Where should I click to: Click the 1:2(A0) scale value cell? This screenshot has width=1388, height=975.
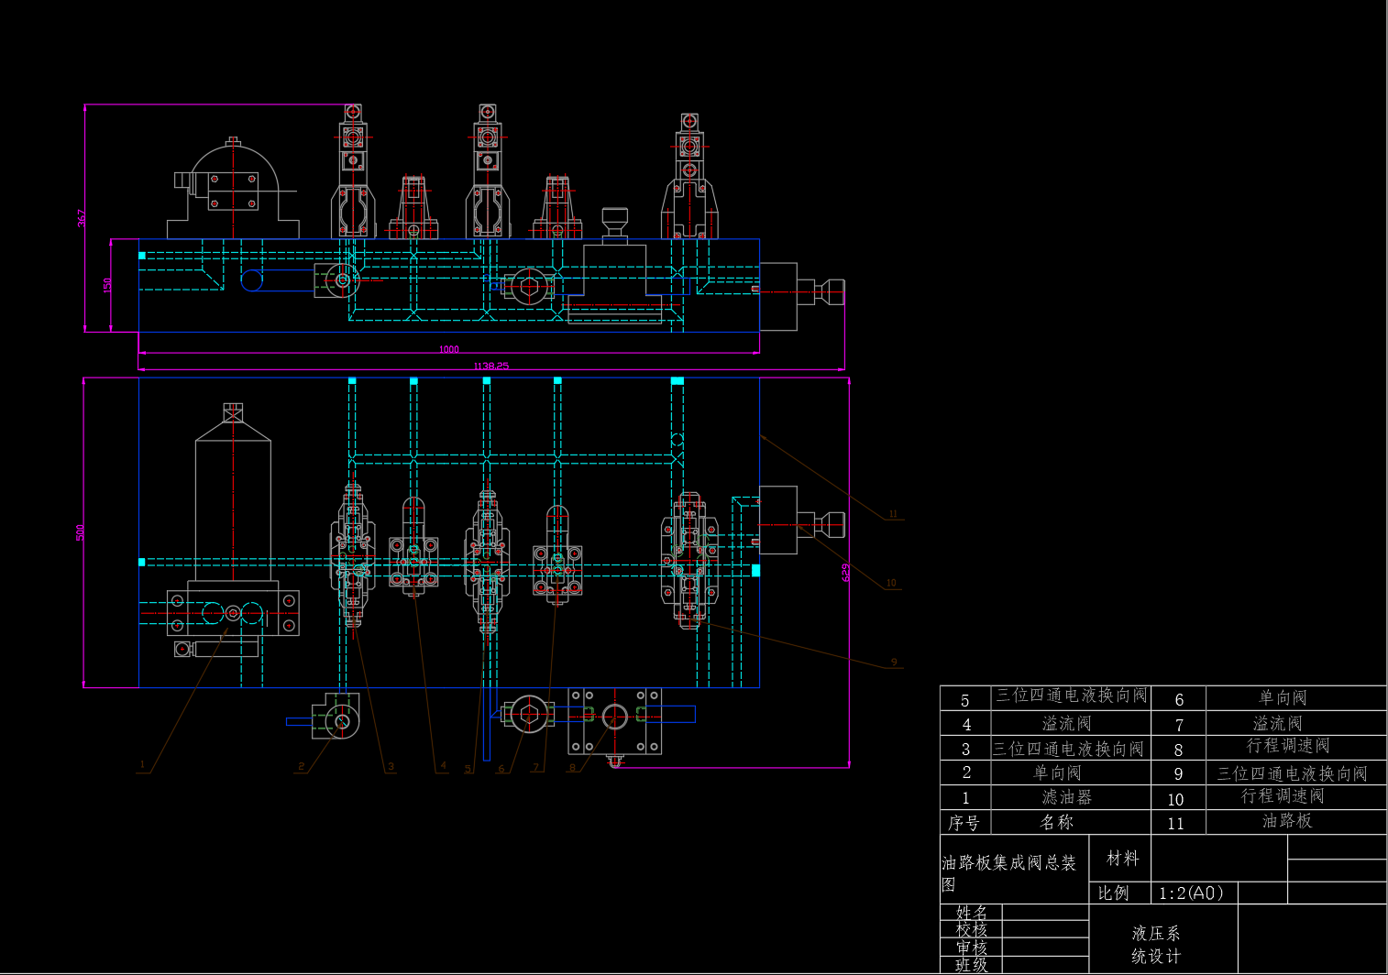pyautogui.click(x=1191, y=893)
